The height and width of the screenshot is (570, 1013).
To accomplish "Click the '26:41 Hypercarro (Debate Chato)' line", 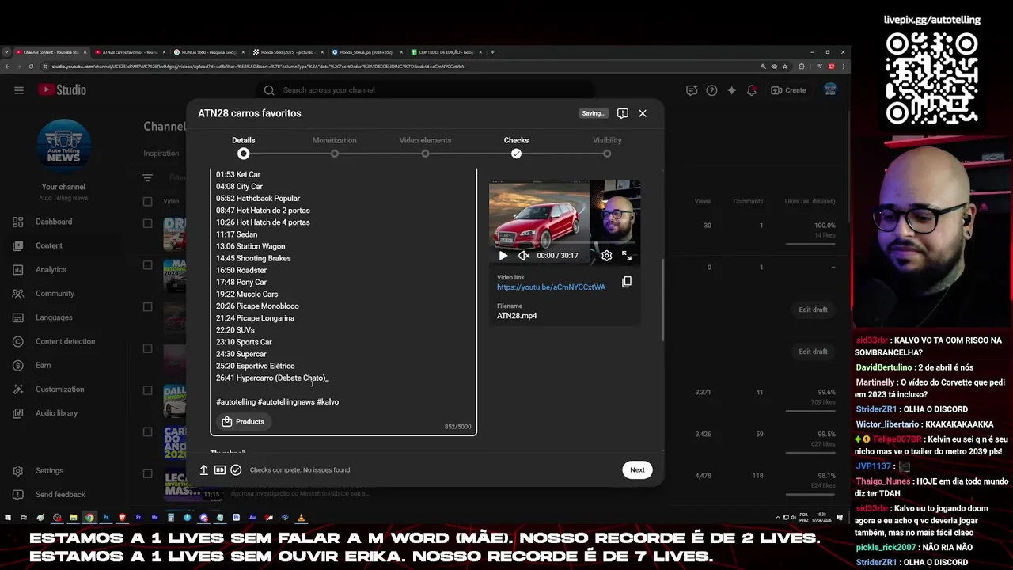I will pos(271,378).
